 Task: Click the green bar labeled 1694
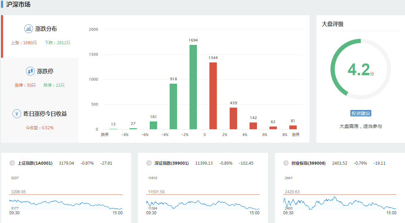193,88
